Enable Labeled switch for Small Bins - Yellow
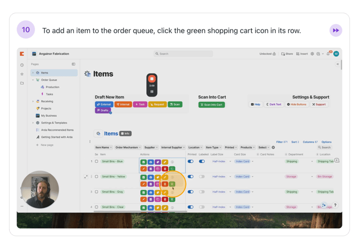The width and height of the screenshot is (359, 247). coord(202,176)
